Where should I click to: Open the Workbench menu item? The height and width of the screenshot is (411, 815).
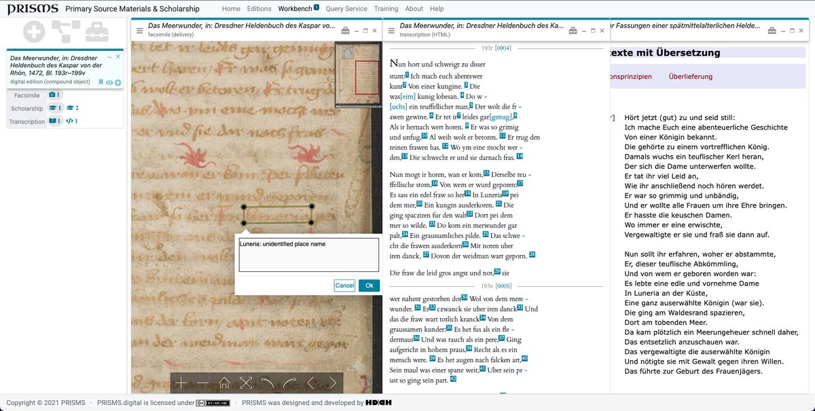(295, 9)
